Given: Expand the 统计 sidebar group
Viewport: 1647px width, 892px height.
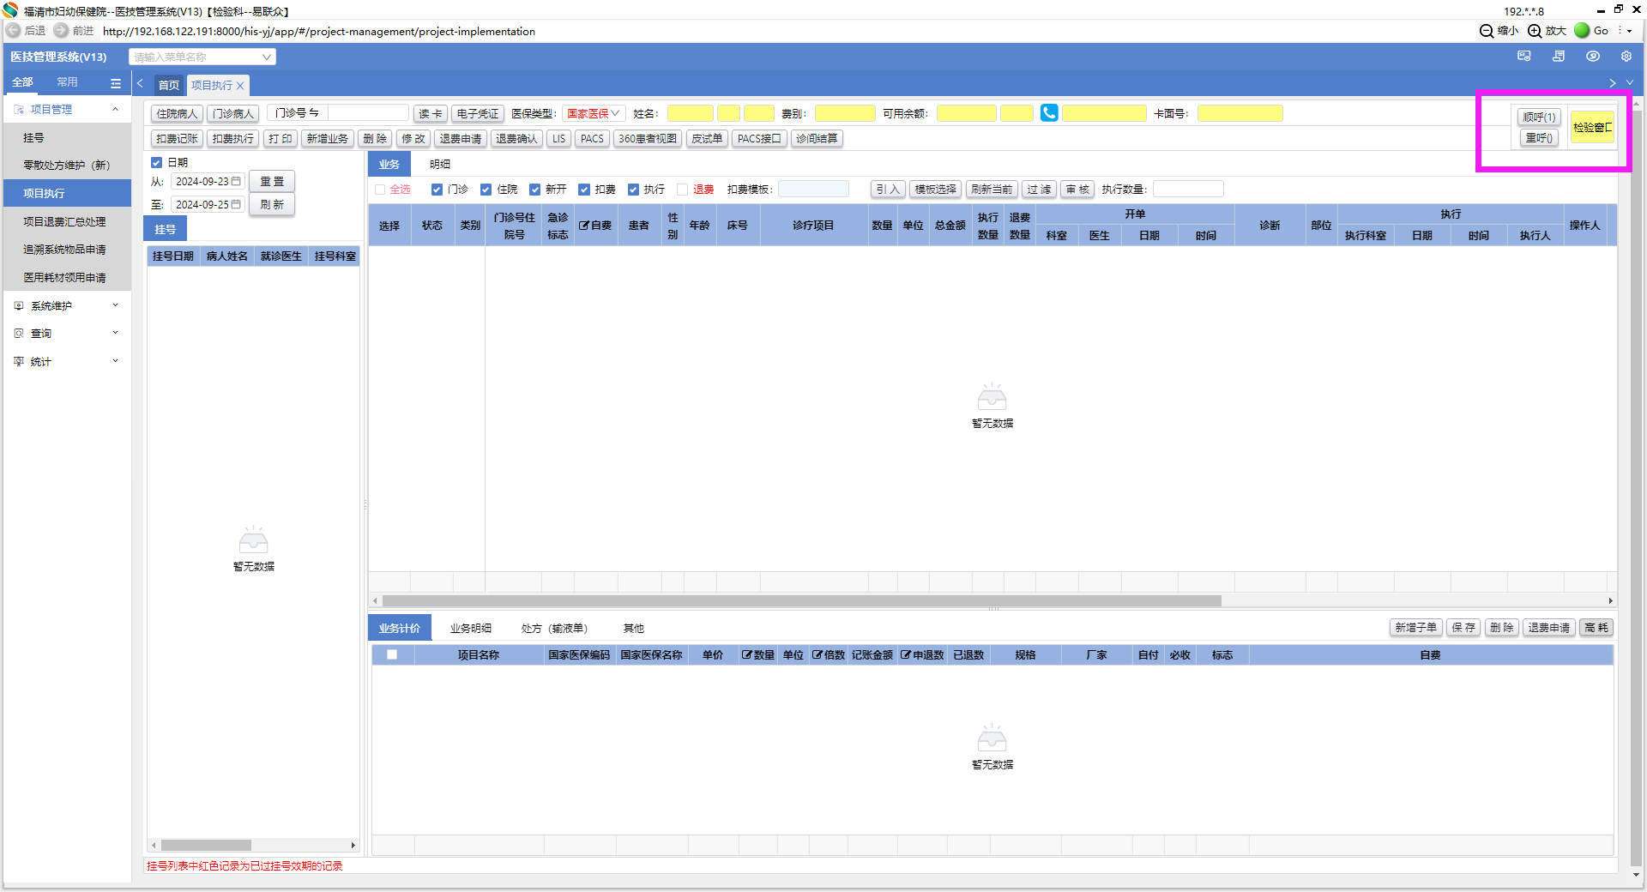Looking at the screenshot, I should pyautogui.click(x=116, y=362).
